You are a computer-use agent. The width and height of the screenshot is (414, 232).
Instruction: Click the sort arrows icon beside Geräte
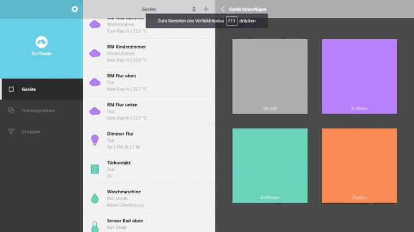[194, 9]
